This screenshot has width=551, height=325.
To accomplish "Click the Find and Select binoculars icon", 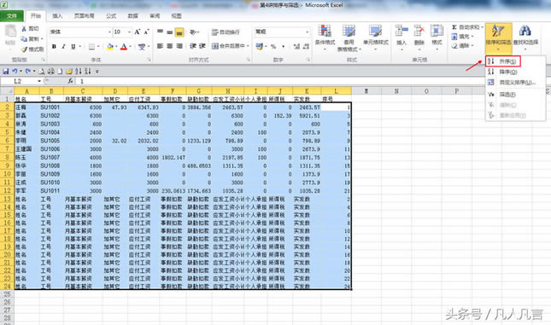I will [525, 31].
